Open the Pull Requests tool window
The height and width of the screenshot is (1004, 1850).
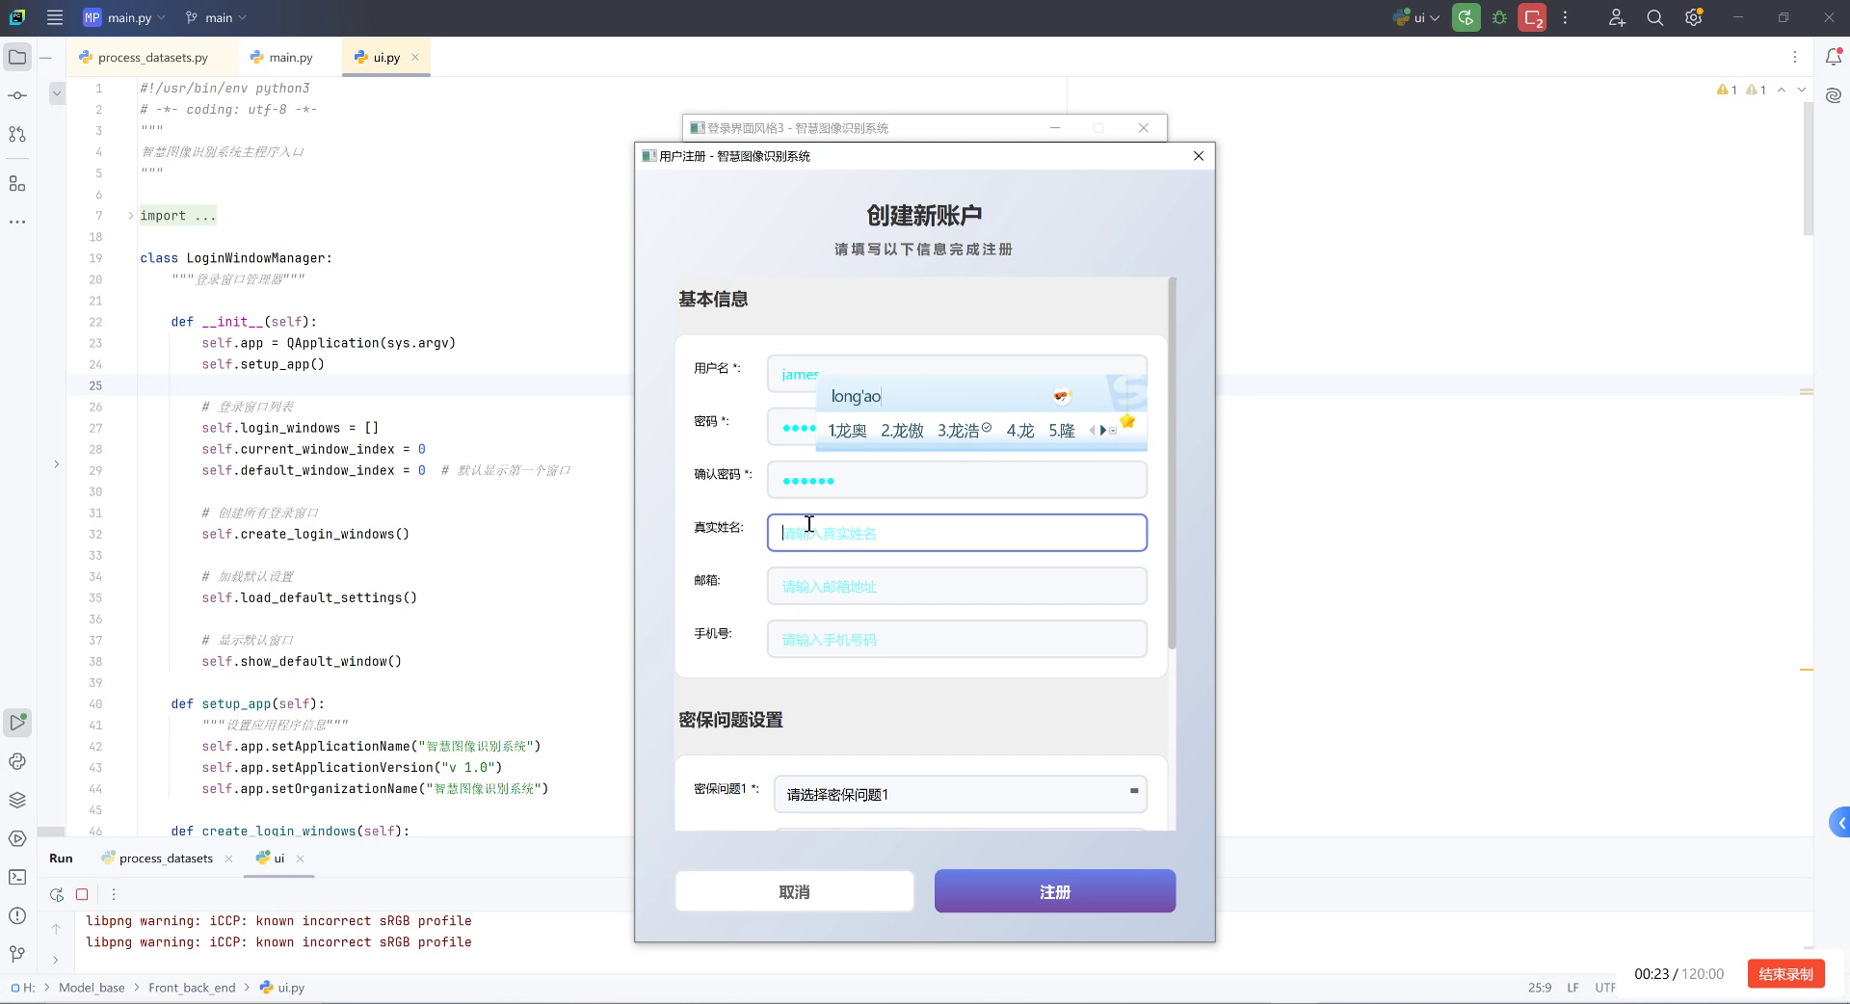point(17,135)
